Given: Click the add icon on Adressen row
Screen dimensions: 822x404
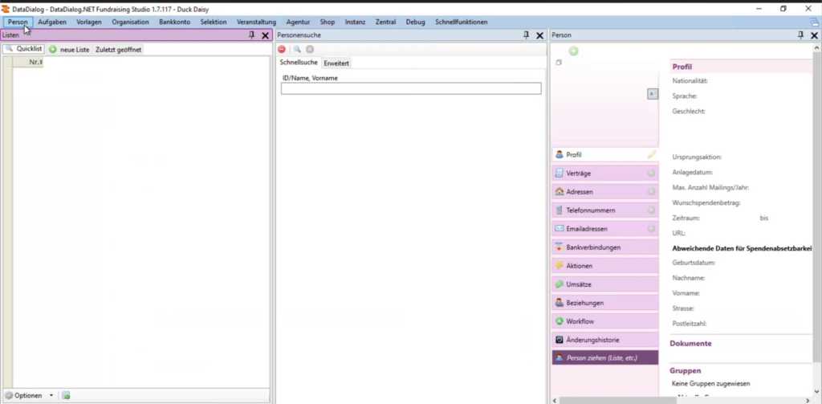Looking at the screenshot, I should [x=651, y=192].
